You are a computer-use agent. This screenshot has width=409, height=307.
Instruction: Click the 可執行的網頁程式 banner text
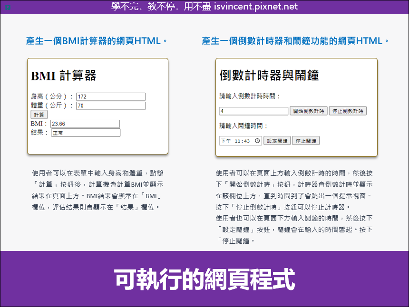coord(205,279)
